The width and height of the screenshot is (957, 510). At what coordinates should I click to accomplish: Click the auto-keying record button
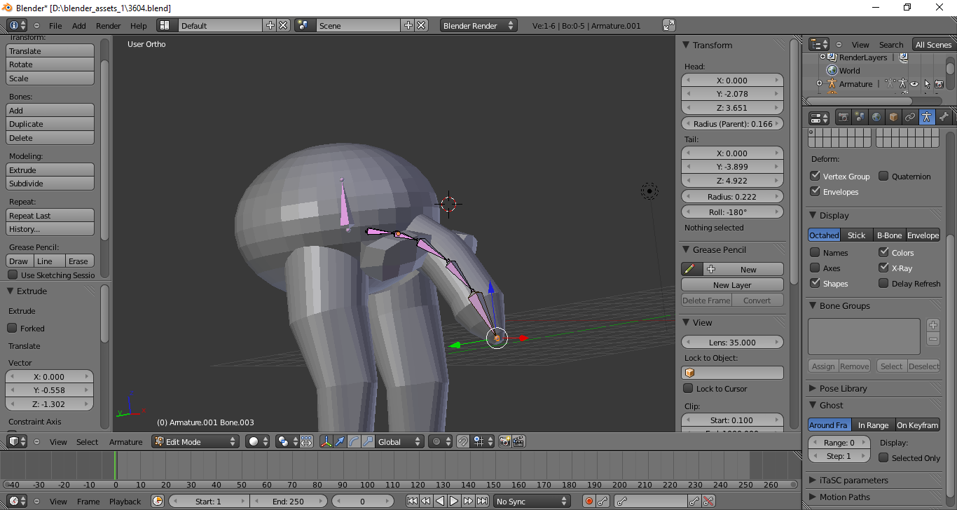click(589, 501)
